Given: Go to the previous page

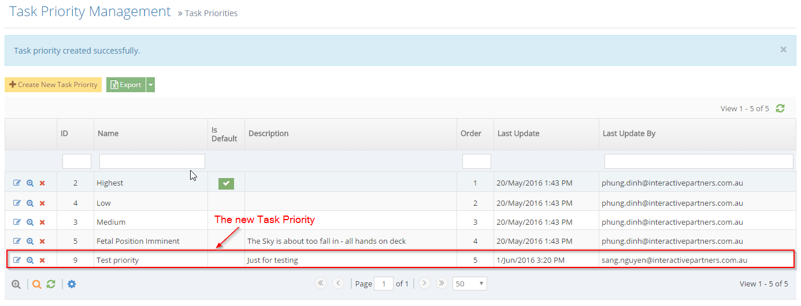Looking at the screenshot, I should pyautogui.click(x=338, y=283).
